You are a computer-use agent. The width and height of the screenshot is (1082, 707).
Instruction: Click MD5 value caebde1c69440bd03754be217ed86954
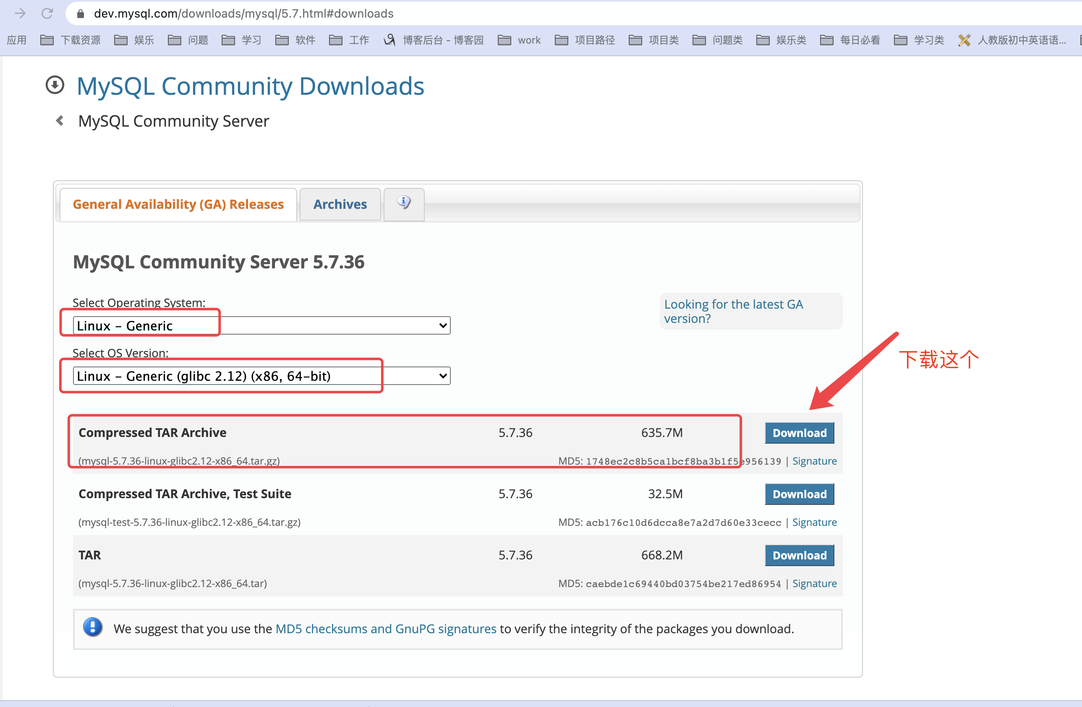coord(683,584)
